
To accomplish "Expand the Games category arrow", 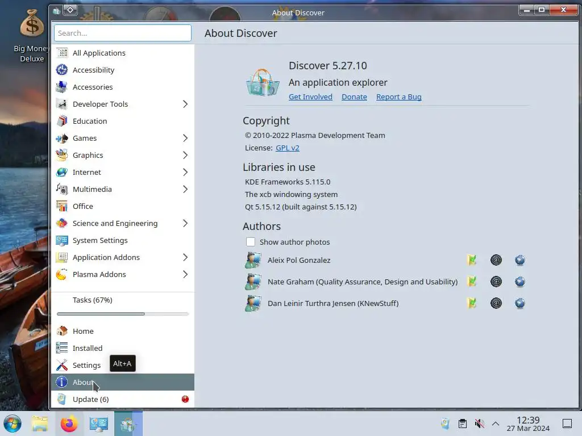I will (185, 139).
